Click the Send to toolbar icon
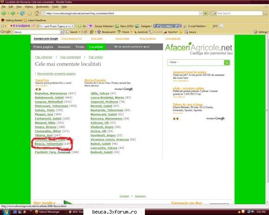The width and height of the screenshot is (269, 215). (165, 32)
